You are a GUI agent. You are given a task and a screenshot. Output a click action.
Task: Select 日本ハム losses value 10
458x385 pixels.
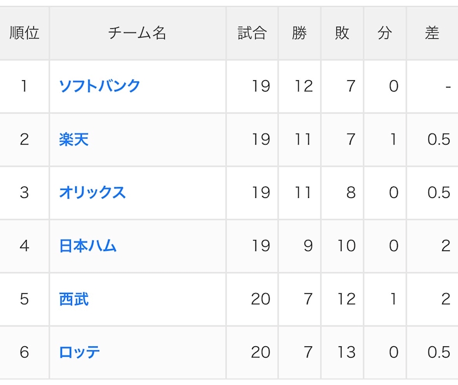(x=342, y=245)
